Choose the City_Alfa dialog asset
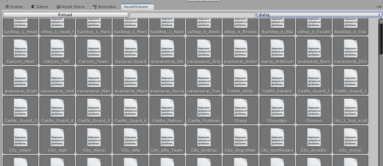Screen dimensions: 383x166 pyautogui.click(x=130, y=140)
